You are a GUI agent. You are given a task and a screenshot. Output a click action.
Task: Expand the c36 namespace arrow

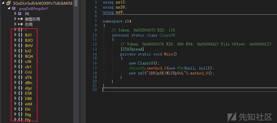coord(15,61)
